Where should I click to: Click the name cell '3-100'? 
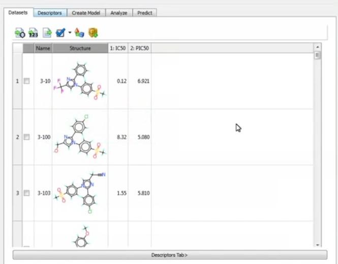pyautogui.click(x=44, y=137)
